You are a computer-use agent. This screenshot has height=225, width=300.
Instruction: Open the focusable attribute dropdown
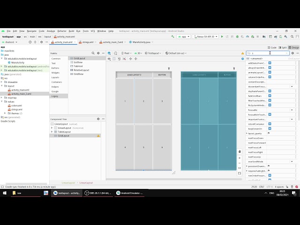pos(292,110)
